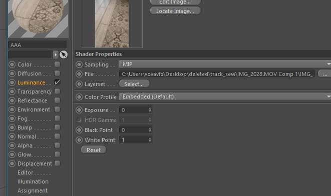Click the animation dot beside Luminance channel
The height and width of the screenshot is (196, 331).
(12, 82)
